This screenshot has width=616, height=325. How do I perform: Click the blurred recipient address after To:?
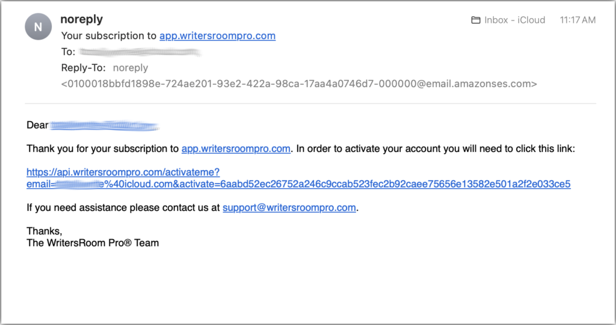pyautogui.click(x=140, y=52)
